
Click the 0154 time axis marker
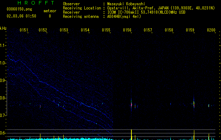click(85, 30)
